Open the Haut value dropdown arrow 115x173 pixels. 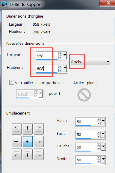point(103,121)
